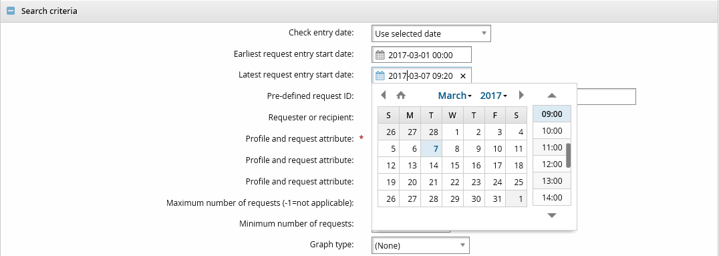
Task: Open the Check entry date dropdown
Action: coord(431,33)
